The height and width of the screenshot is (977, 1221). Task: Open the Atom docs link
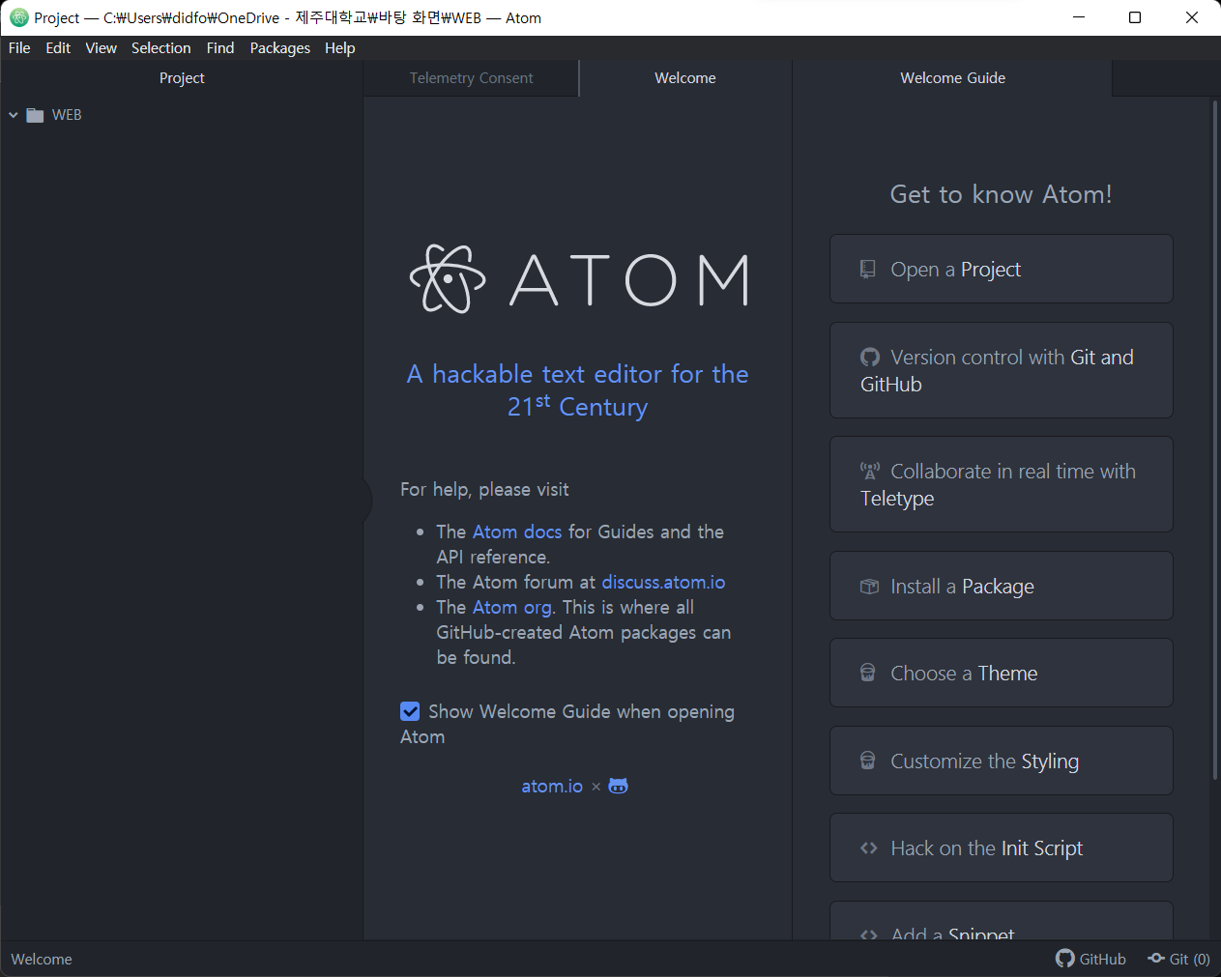[516, 532]
